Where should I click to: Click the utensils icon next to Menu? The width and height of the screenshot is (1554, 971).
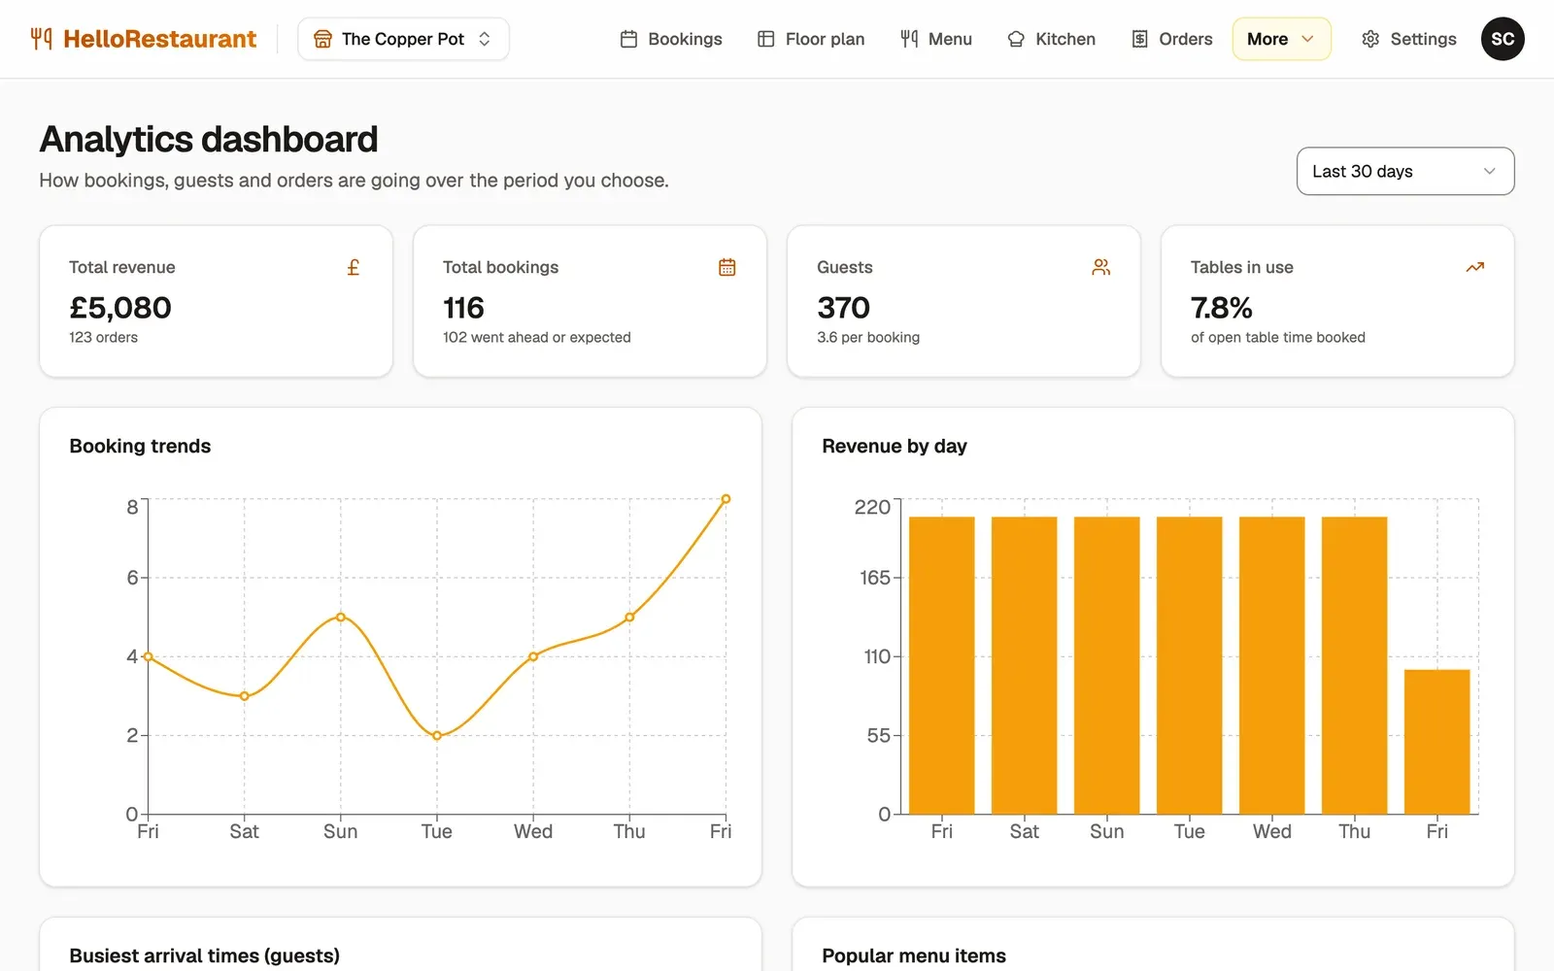pyautogui.click(x=909, y=39)
